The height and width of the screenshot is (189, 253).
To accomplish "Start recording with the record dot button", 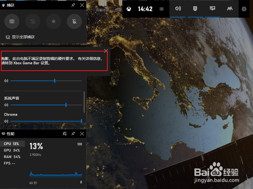I will pyautogui.click(x=53, y=21).
